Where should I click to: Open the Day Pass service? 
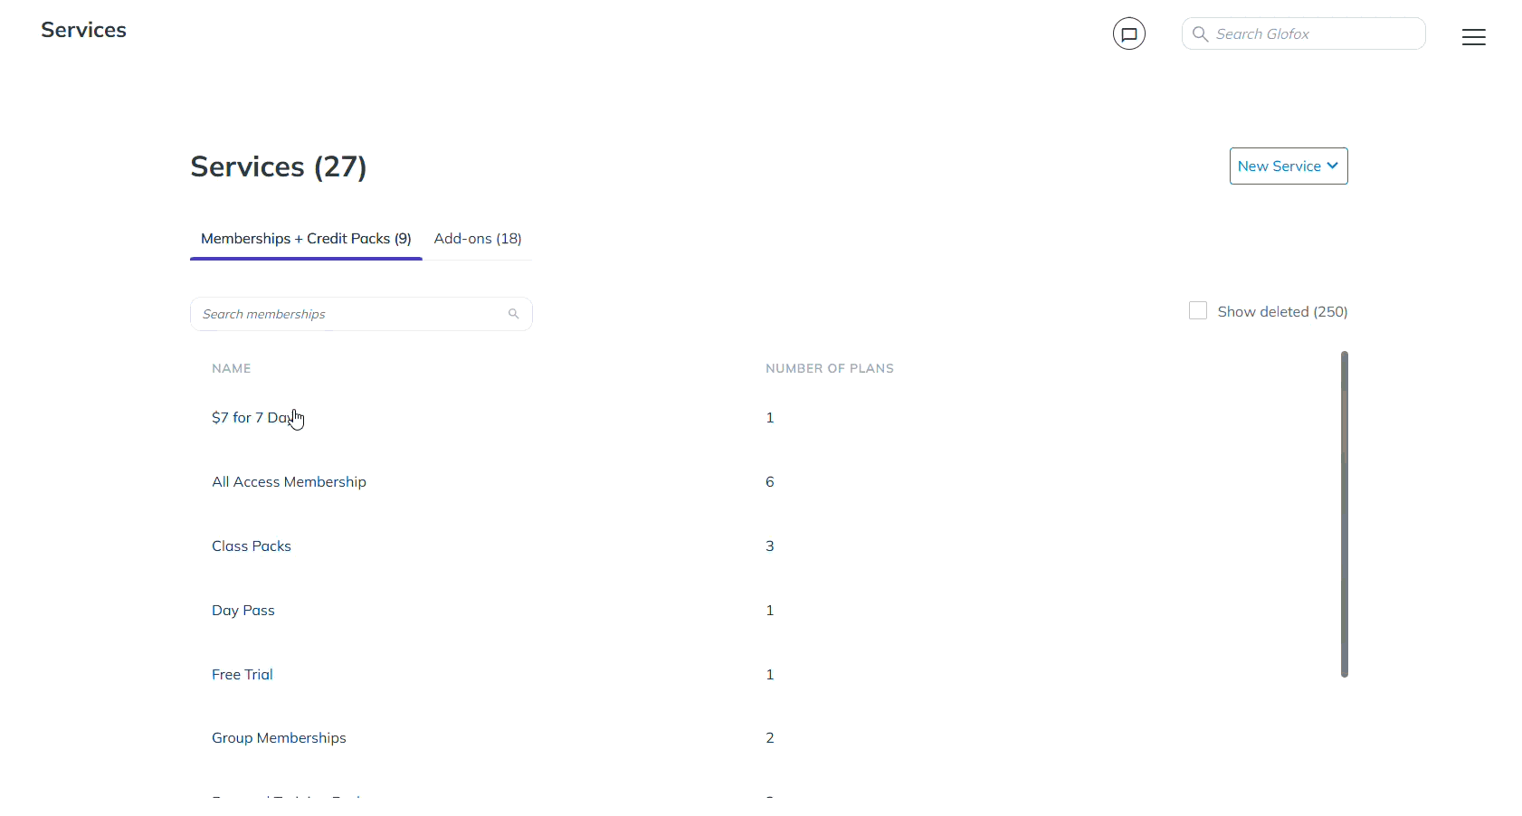point(243,611)
